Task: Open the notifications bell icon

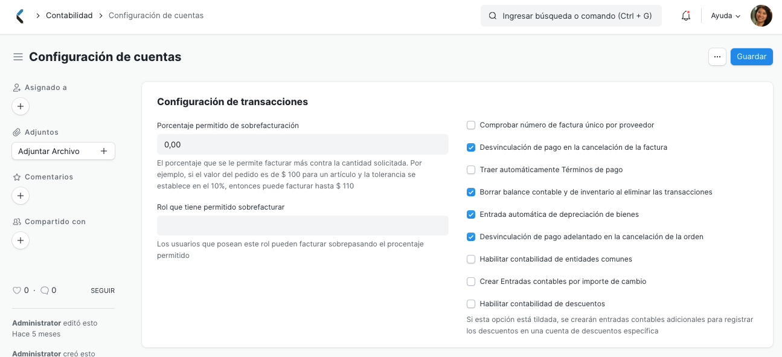Action: 686,16
